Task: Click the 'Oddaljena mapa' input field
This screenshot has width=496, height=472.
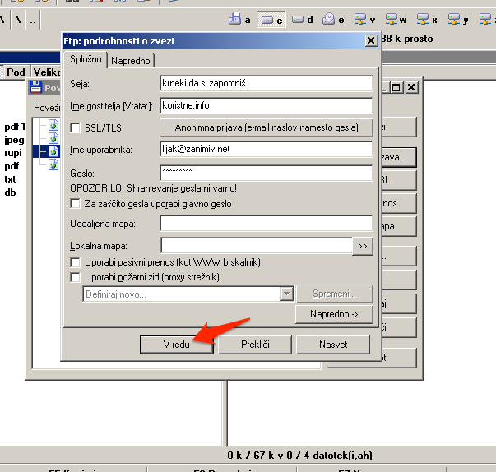Action: point(266,224)
